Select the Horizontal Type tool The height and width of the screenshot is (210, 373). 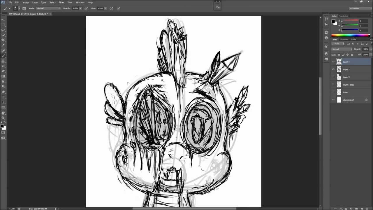pos(3,97)
